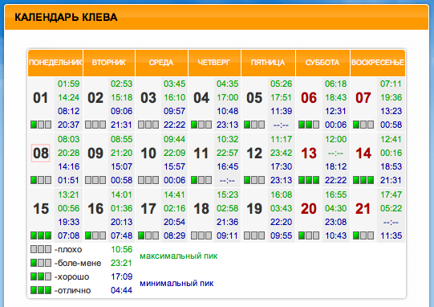Click the red day number 20

tap(309, 209)
